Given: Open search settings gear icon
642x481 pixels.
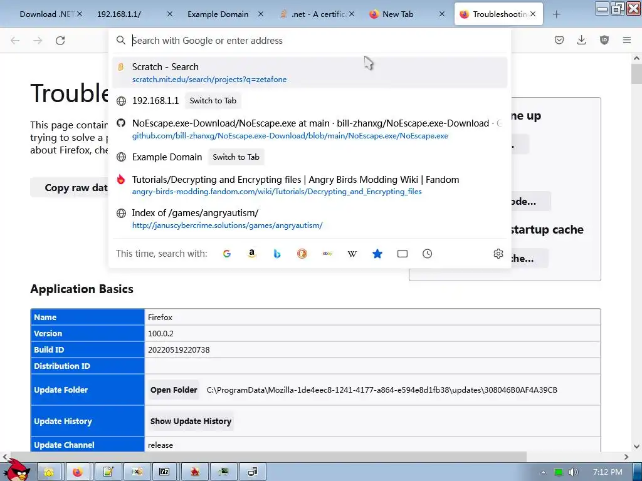Looking at the screenshot, I should pos(498,254).
